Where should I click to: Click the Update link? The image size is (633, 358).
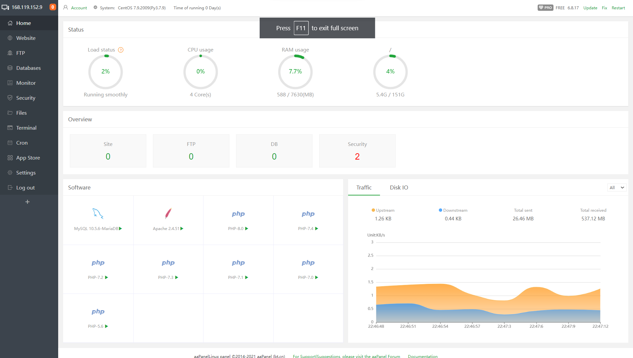pos(590,8)
